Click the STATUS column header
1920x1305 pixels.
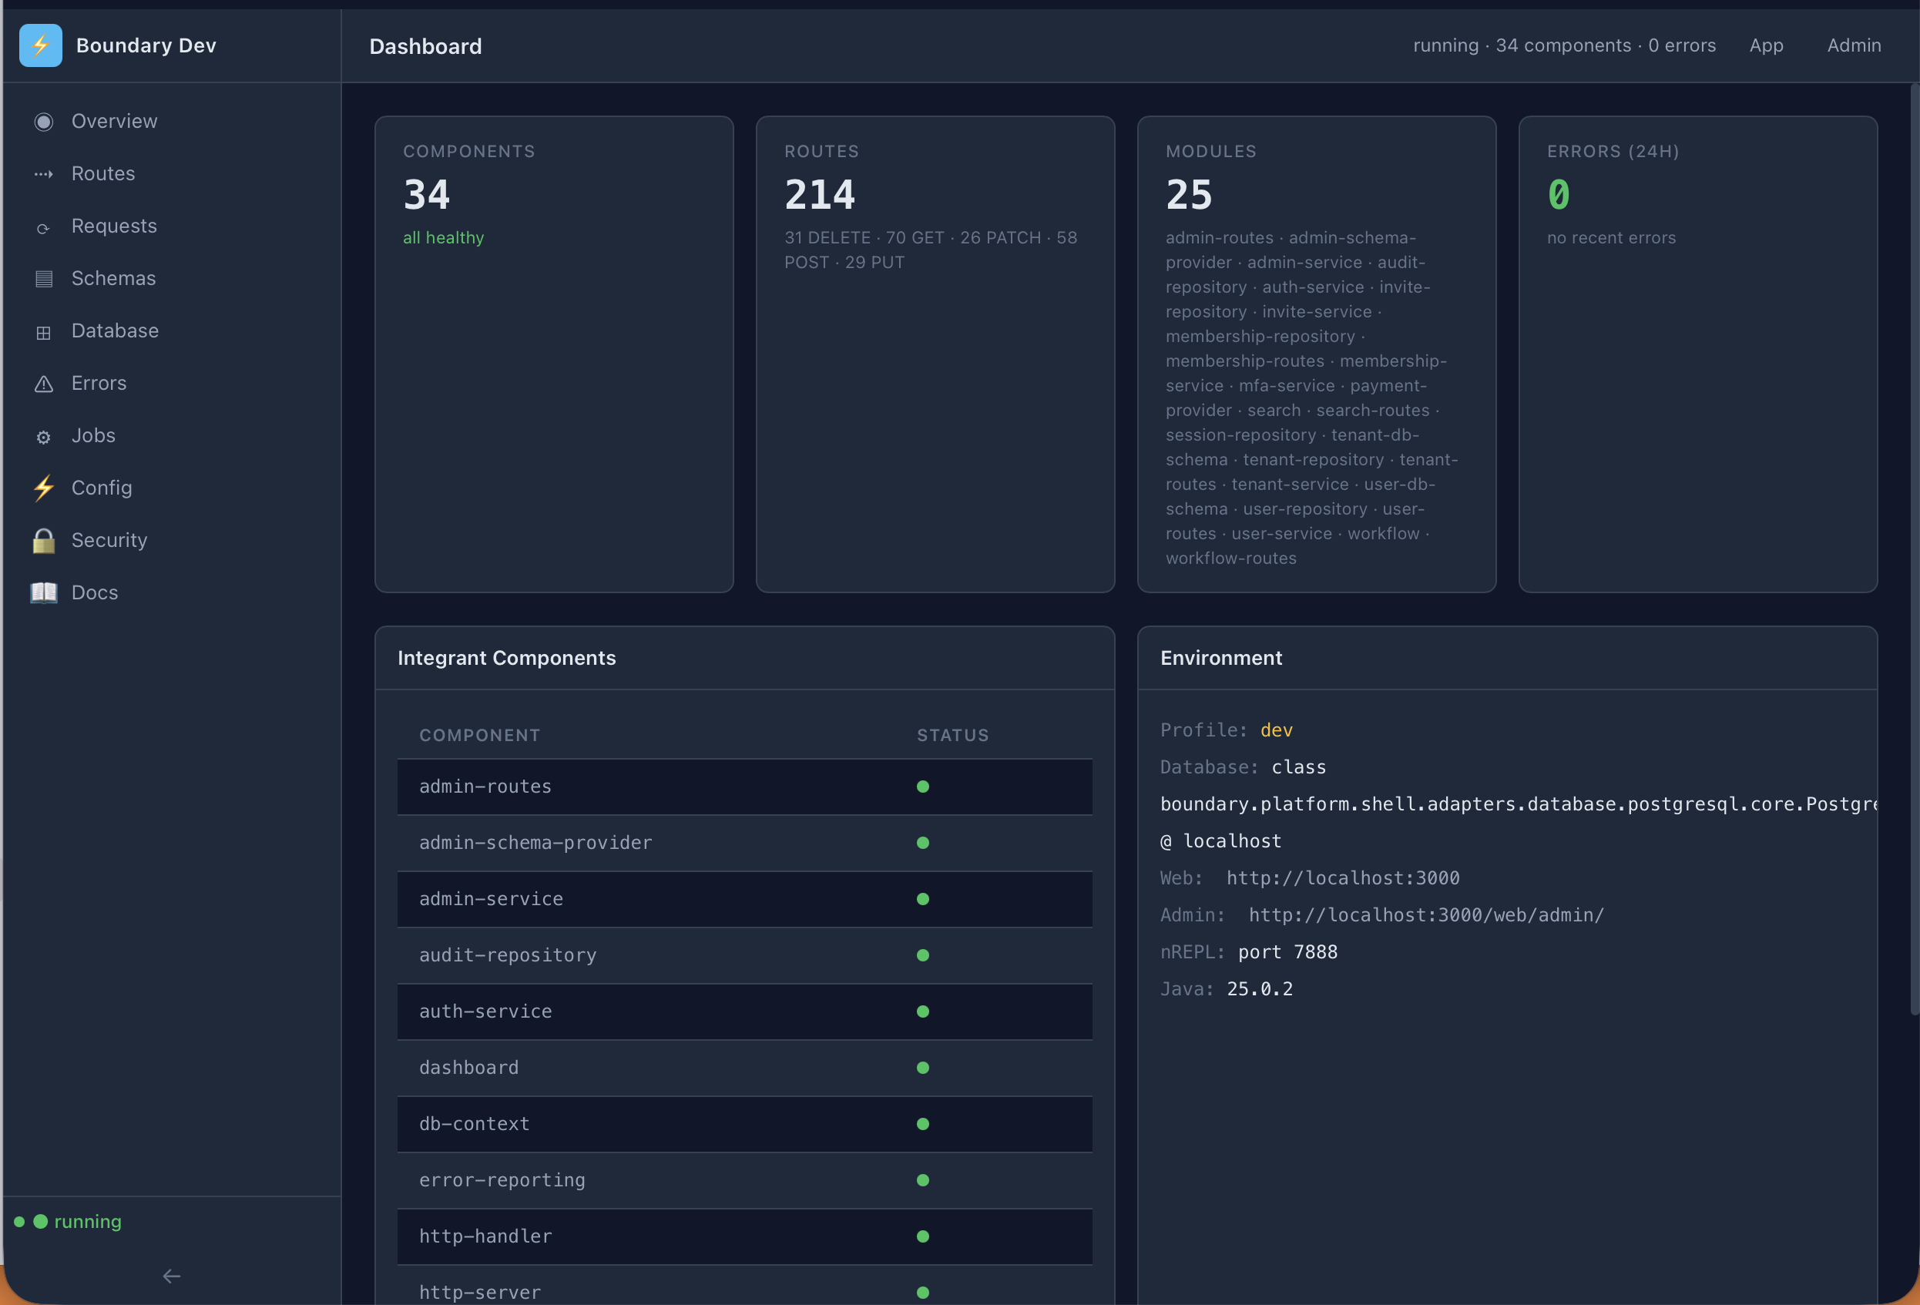[x=952, y=735]
